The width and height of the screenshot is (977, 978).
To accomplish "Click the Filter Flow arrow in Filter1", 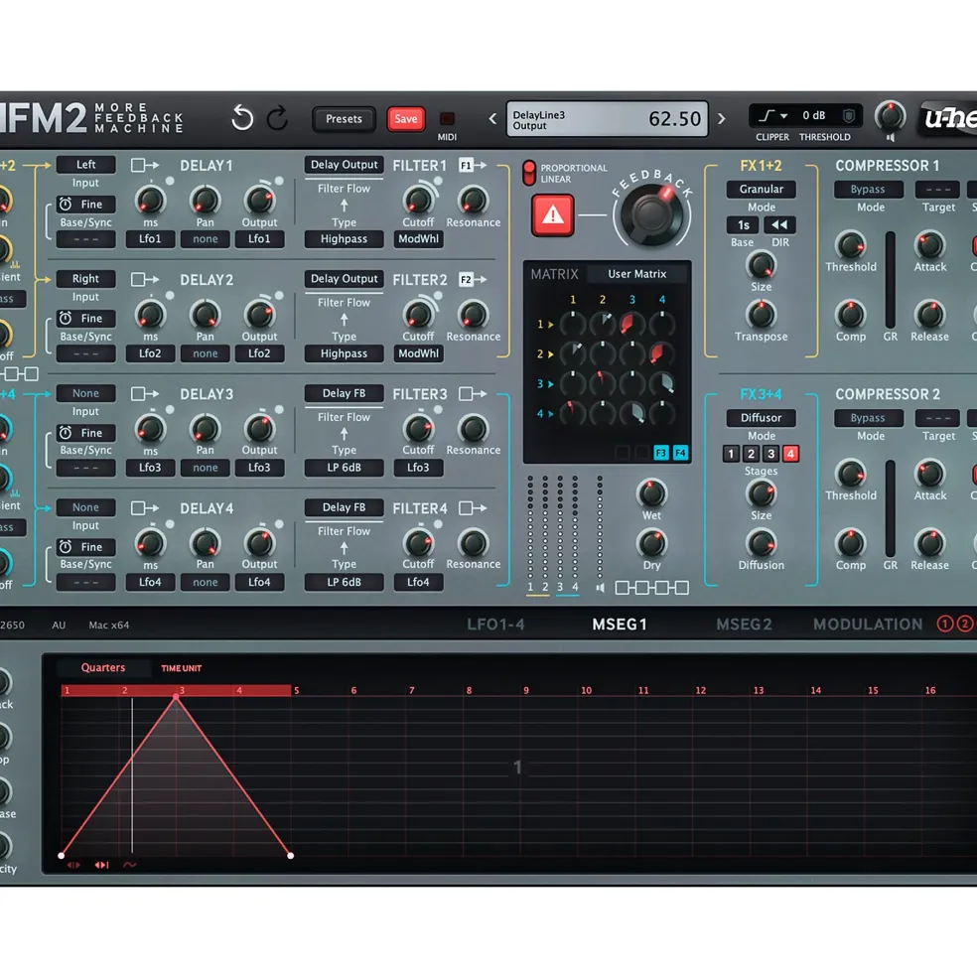I will (344, 205).
